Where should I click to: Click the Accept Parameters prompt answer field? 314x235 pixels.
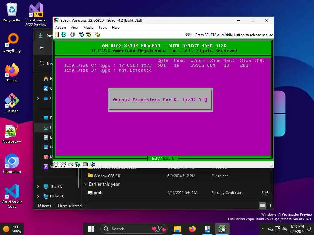click(x=206, y=99)
